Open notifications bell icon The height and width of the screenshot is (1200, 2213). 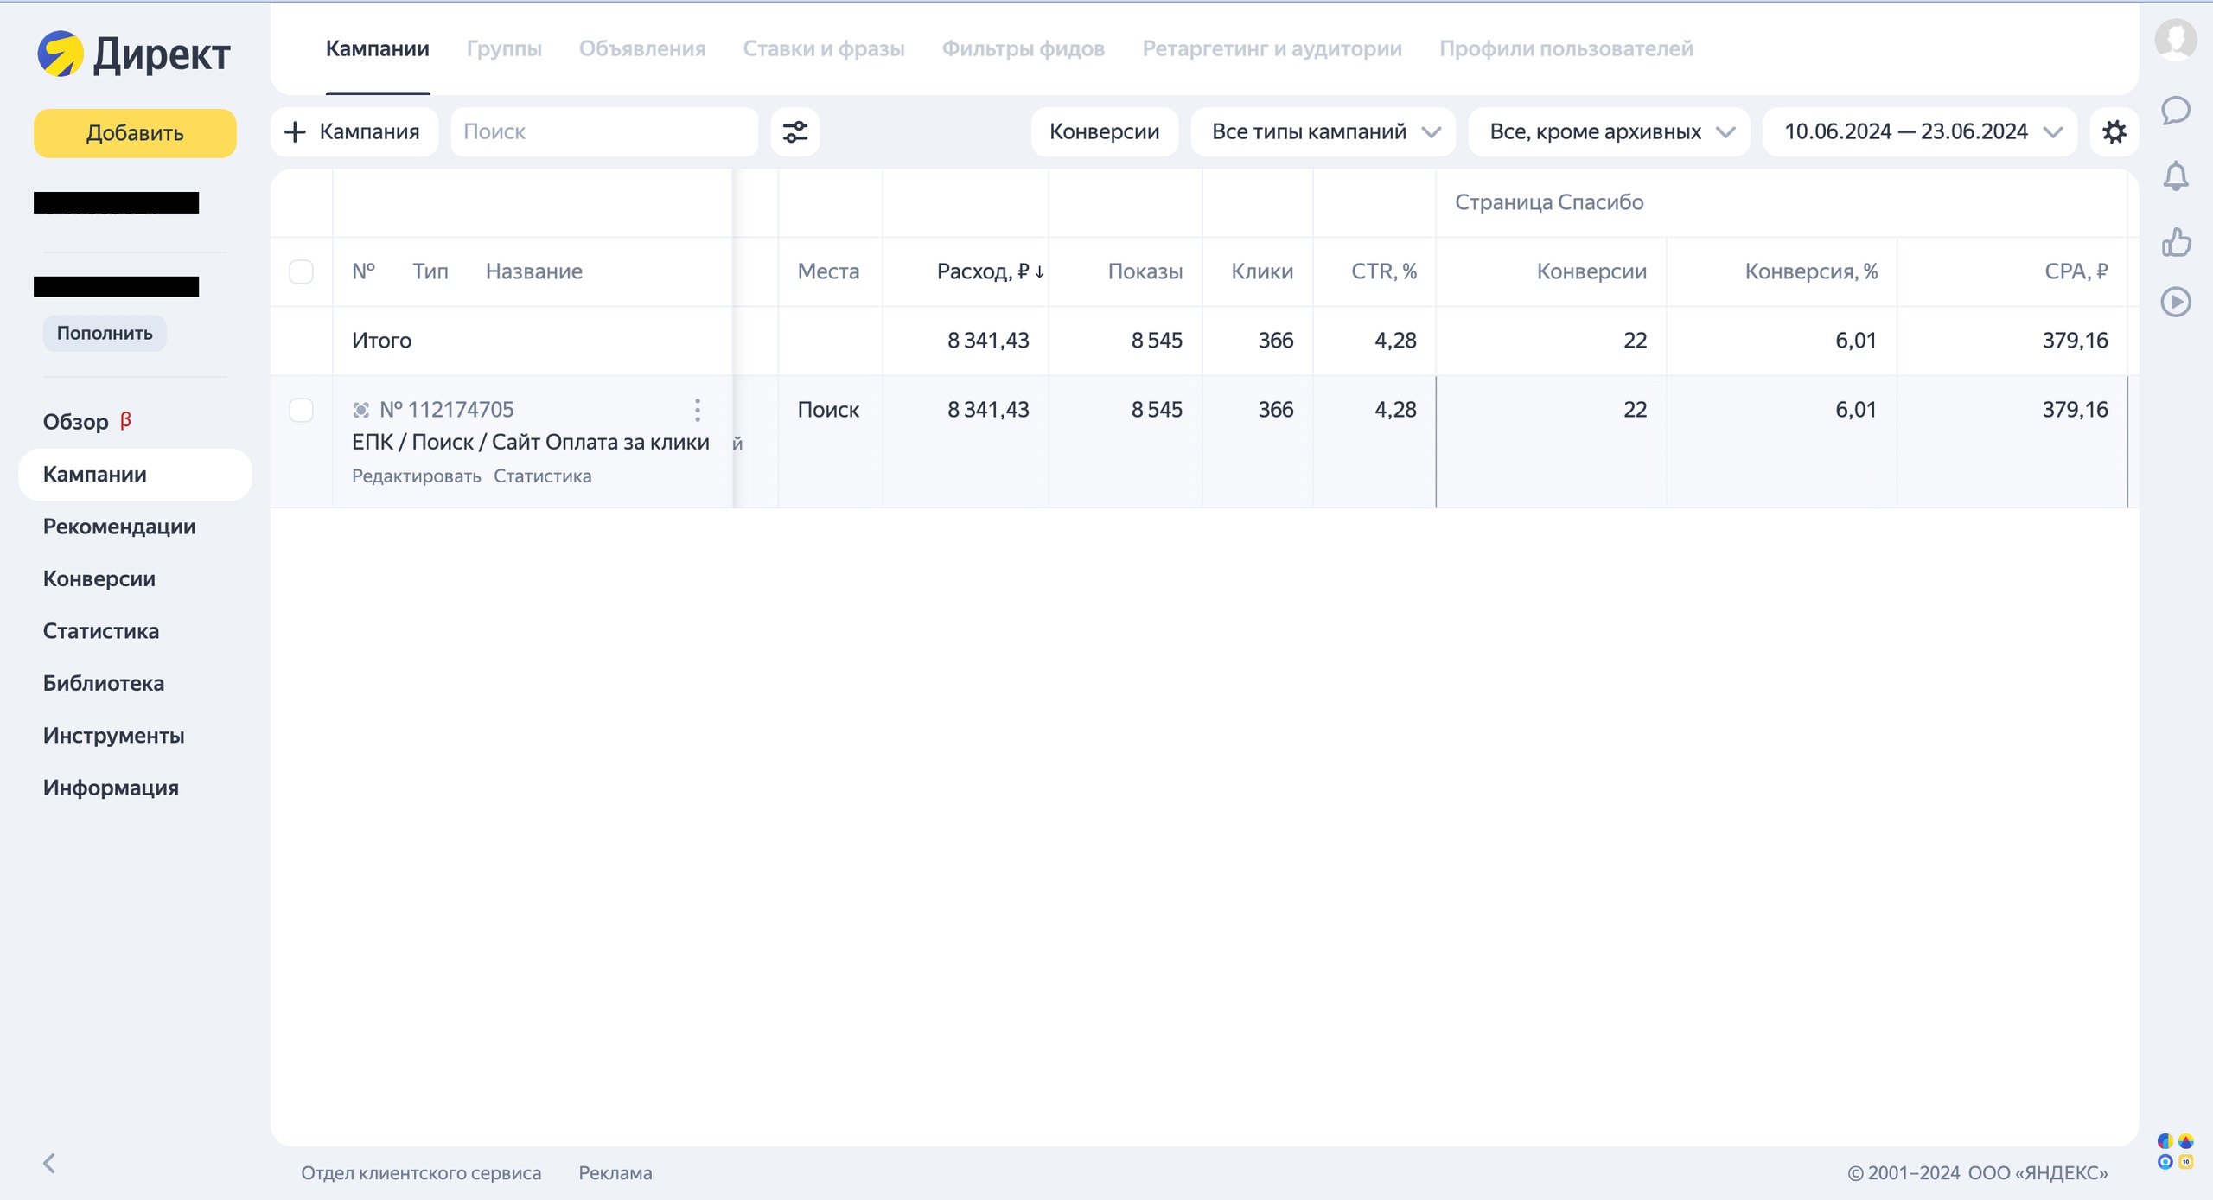[x=2175, y=176]
